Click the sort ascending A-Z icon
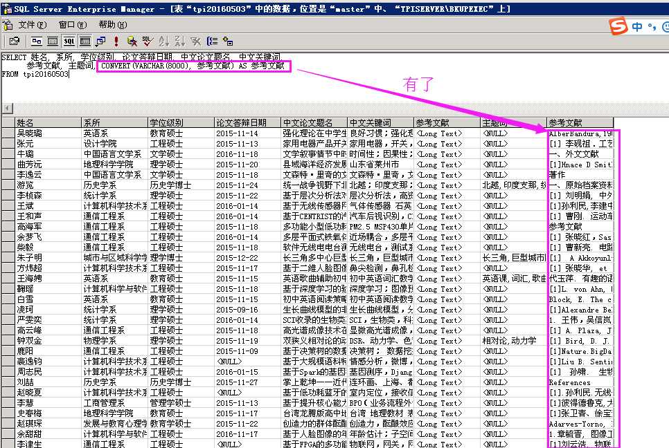This screenshot has width=669, height=448. coord(163,41)
